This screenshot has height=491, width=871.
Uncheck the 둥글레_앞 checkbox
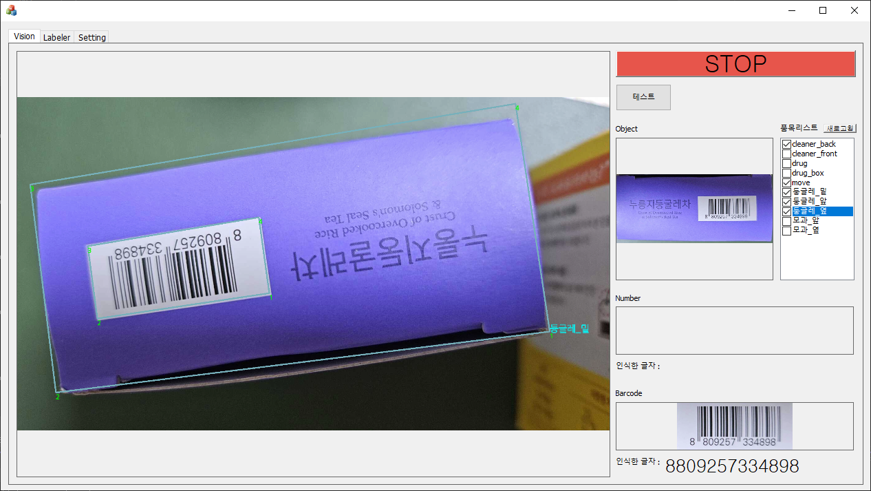786,202
